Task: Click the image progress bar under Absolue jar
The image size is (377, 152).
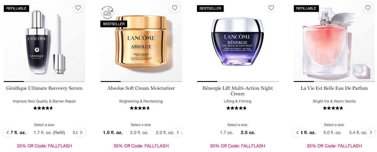Action: pos(141,81)
